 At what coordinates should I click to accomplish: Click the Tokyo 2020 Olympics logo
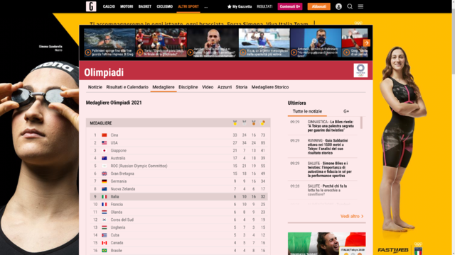360,70
